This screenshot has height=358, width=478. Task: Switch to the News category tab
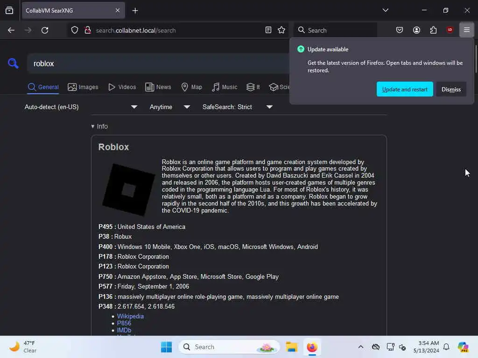point(158,87)
